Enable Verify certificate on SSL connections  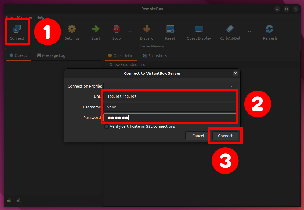click(x=107, y=126)
